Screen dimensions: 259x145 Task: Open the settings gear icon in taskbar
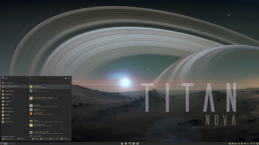coord(126,144)
